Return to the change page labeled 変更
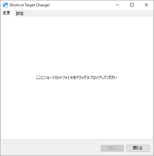154x156 pixels. tap(7, 13)
